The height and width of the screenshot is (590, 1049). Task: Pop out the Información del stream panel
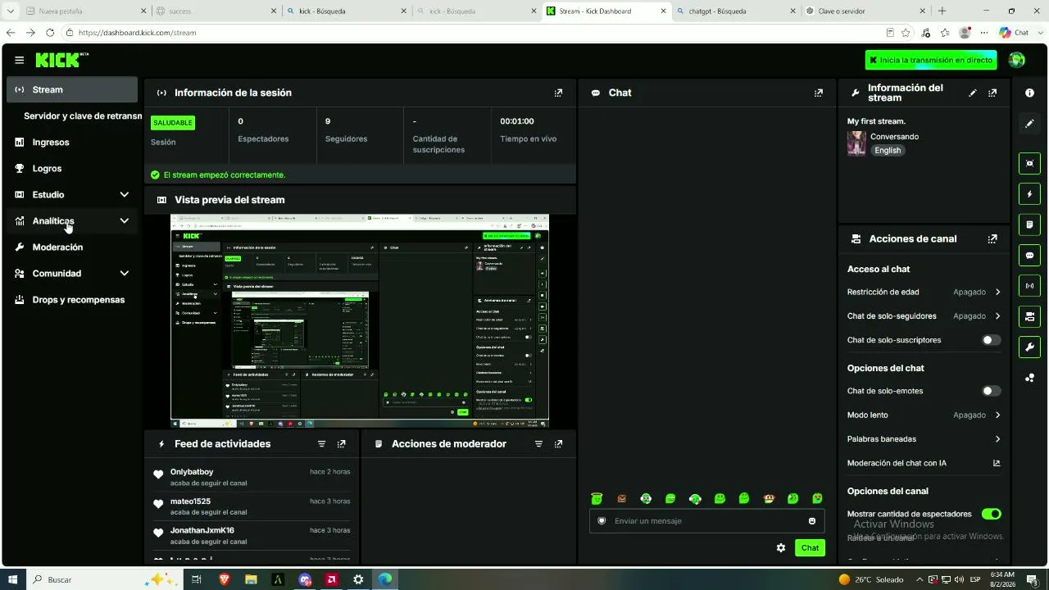[x=992, y=93]
